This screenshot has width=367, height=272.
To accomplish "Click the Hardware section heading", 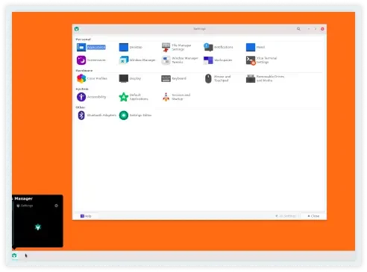I will tap(84, 71).
